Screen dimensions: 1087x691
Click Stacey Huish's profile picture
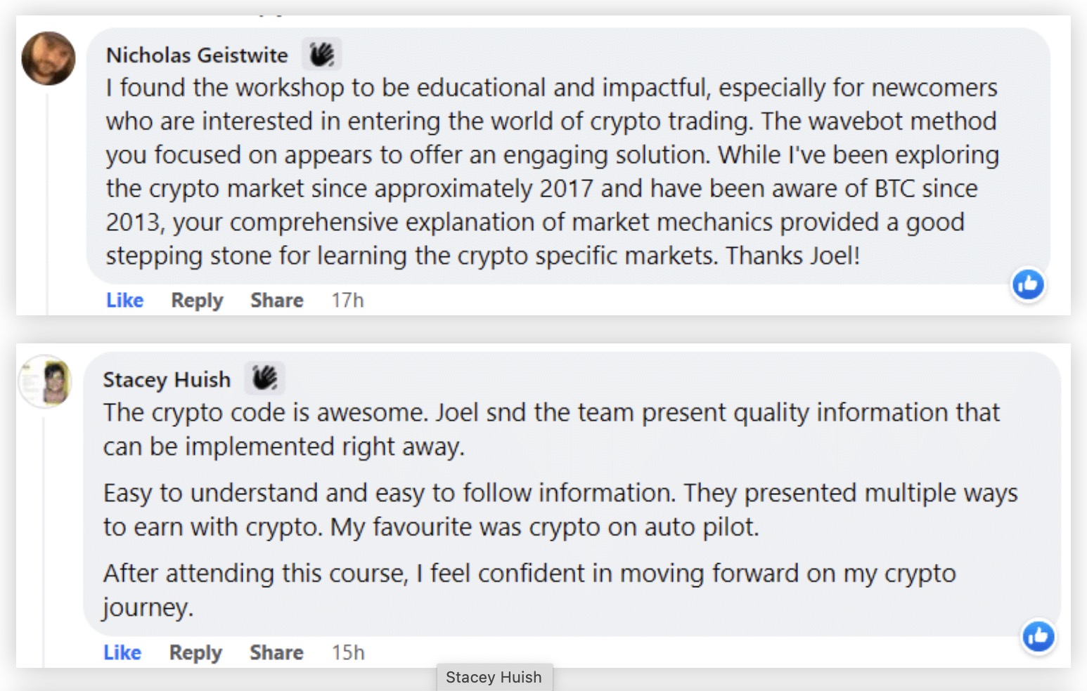[x=46, y=381]
